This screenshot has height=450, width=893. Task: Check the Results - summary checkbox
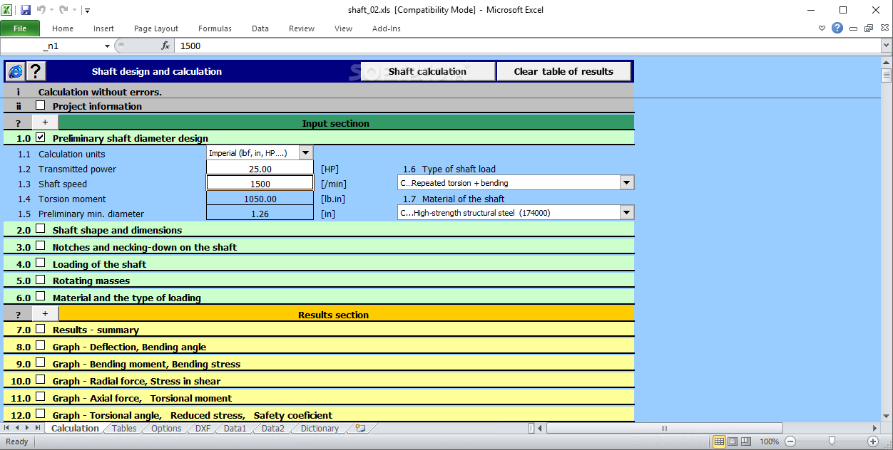[x=41, y=329]
